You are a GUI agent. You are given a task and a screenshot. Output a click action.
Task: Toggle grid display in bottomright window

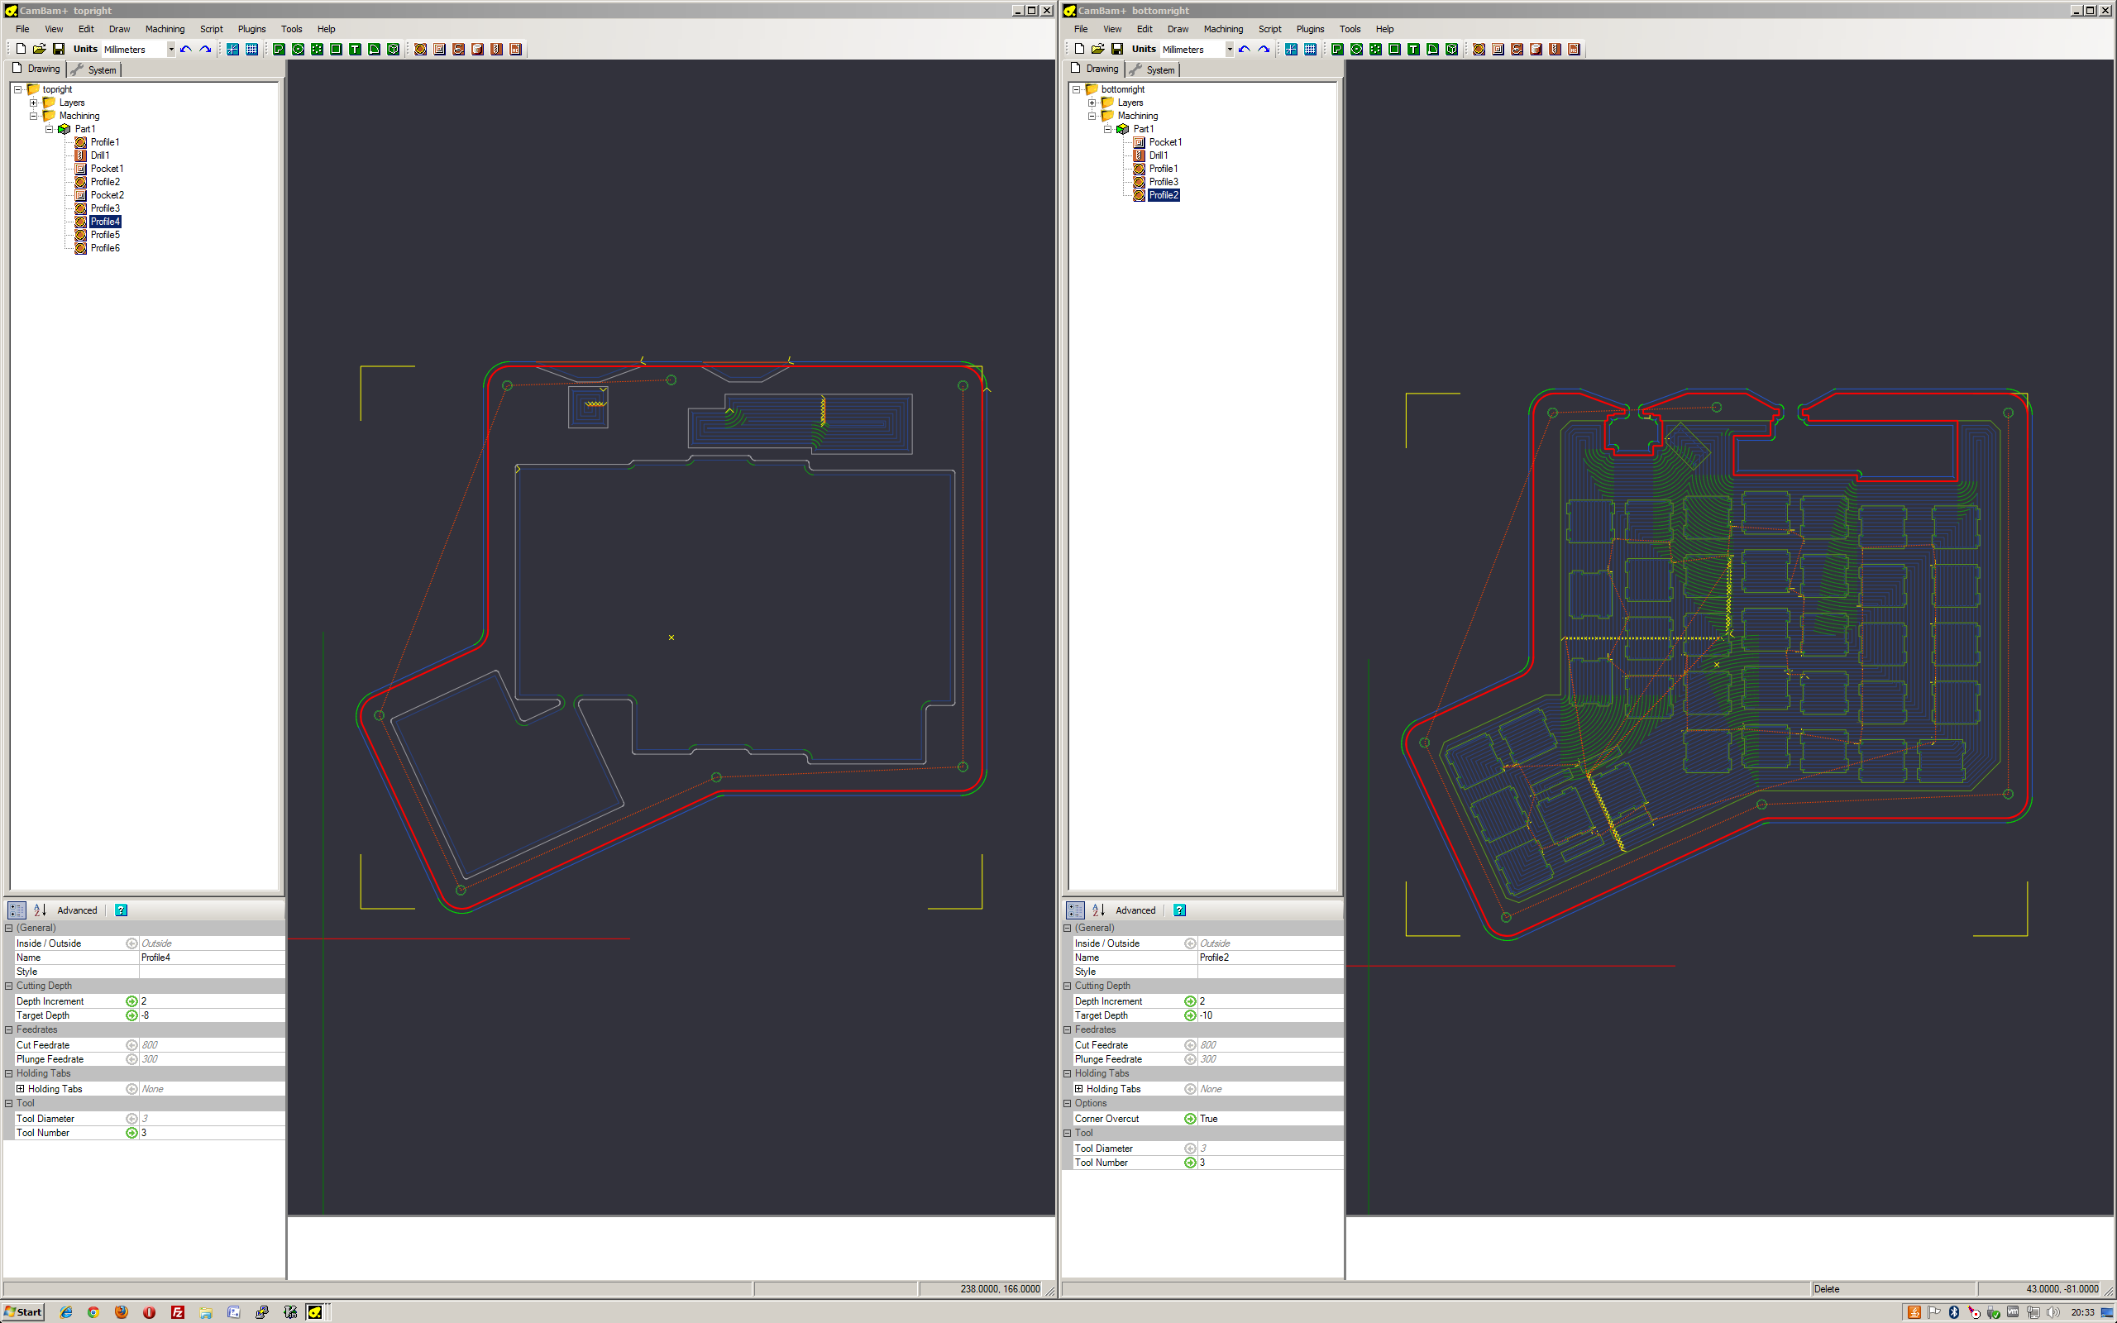coord(1310,49)
